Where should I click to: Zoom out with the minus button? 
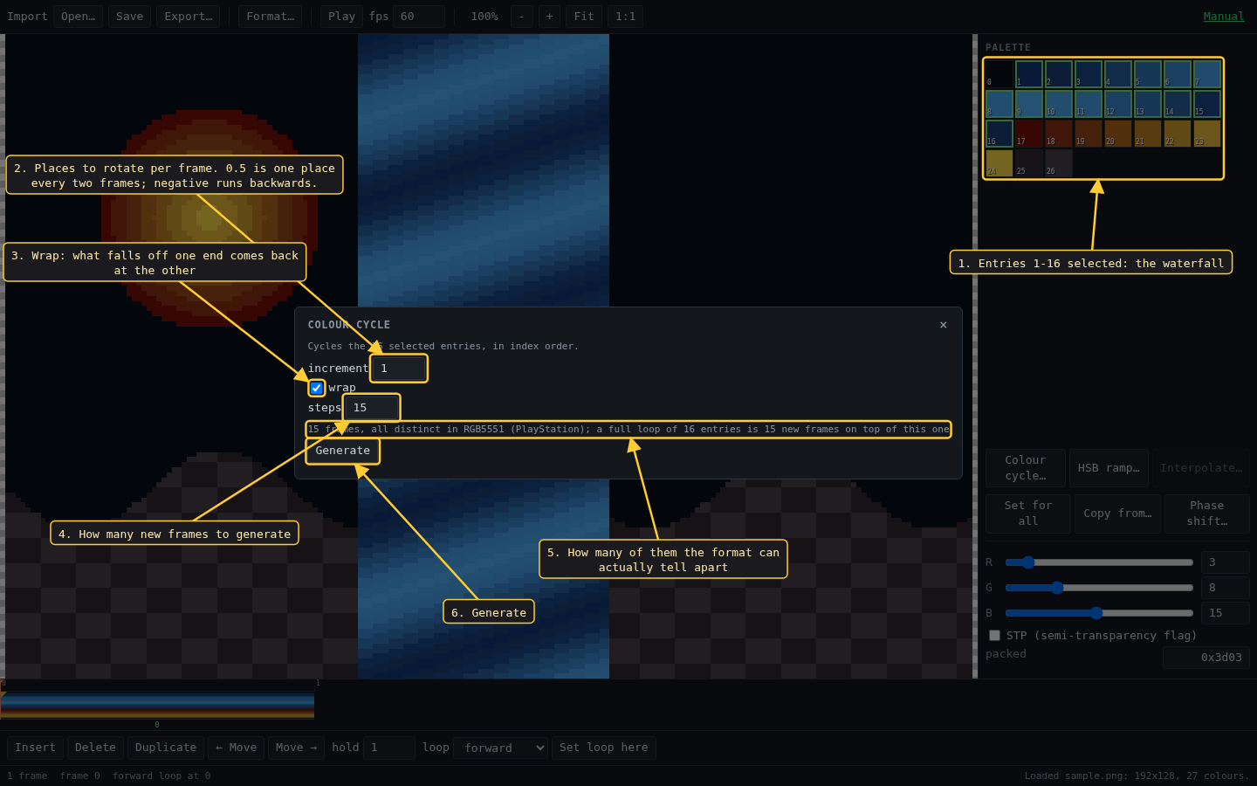(522, 17)
